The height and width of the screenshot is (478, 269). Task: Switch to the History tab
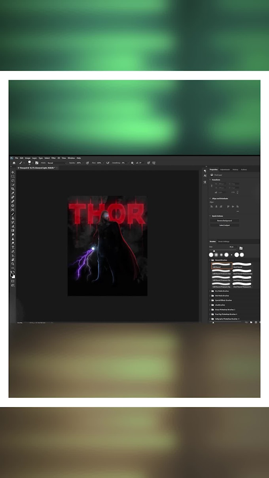tap(235, 170)
